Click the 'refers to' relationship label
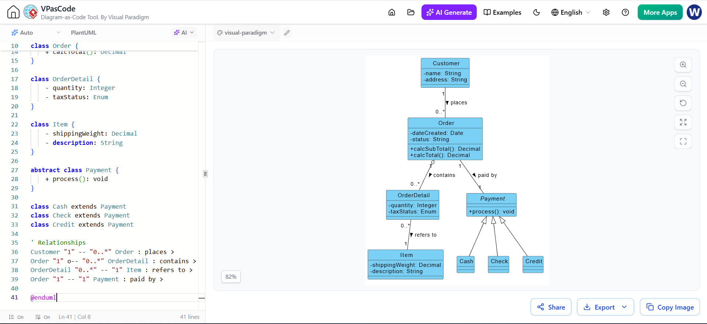 (x=426, y=235)
